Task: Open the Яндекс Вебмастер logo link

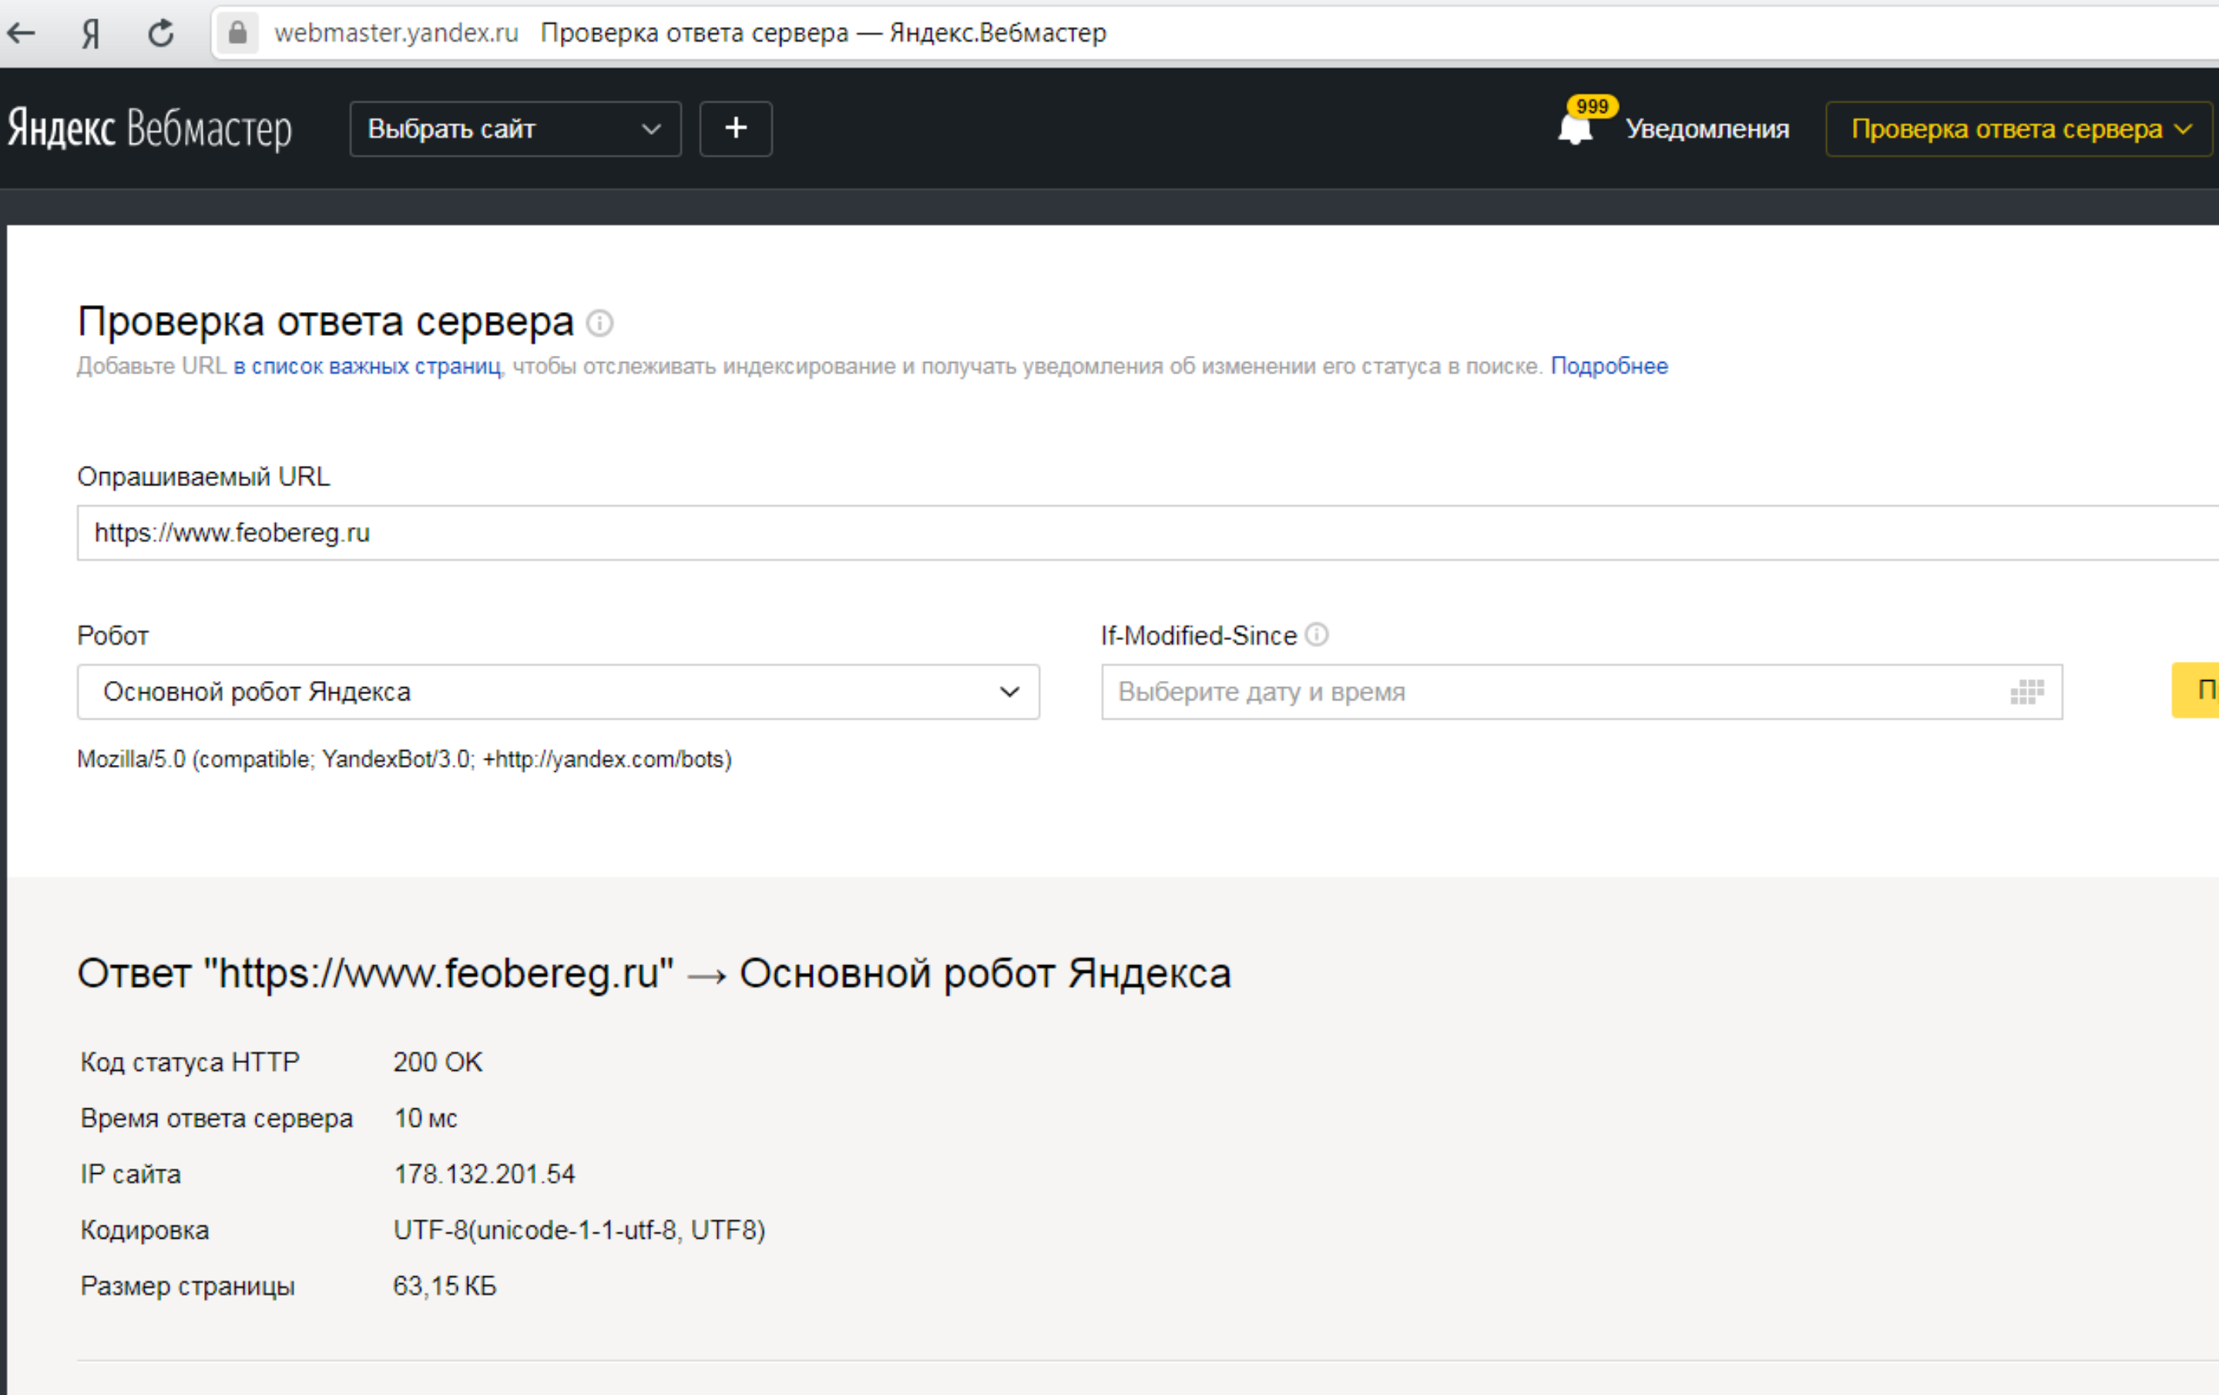Action: pyautogui.click(x=150, y=129)
